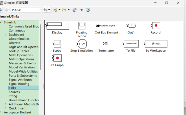186x115 pixels.
Task: Select the Out Bus Element block icon
Action: pos(106,26)
